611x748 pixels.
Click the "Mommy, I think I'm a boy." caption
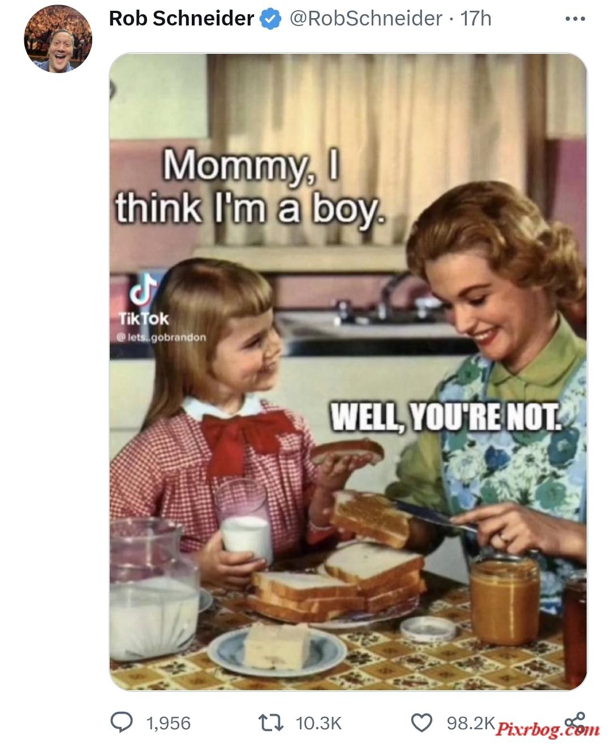251,188
